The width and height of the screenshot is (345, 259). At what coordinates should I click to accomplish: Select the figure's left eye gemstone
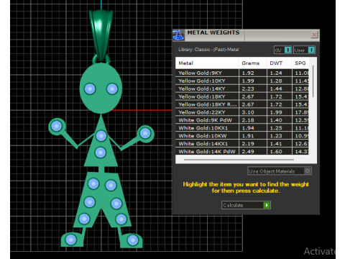coord(90,89)
